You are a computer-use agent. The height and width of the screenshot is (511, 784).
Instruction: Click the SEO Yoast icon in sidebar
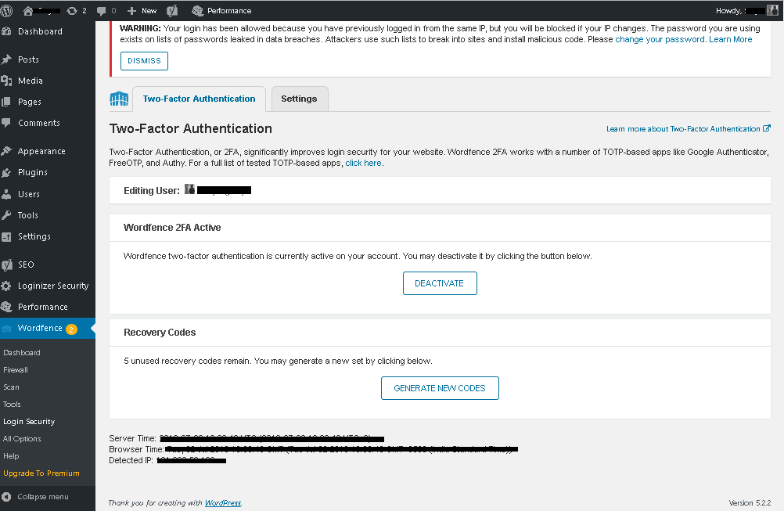pyautogui.click(x=6, y=264)
